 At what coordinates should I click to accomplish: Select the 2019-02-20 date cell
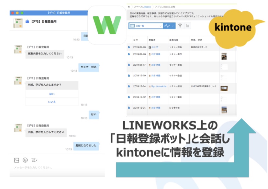(x=139, y=47)
